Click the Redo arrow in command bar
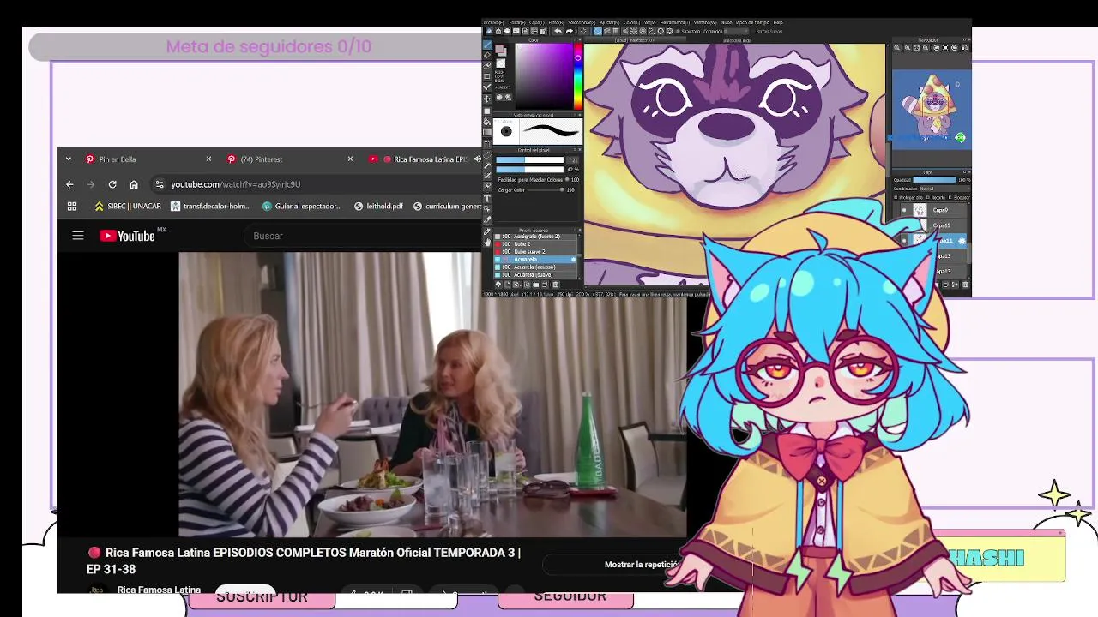The width and height of the screenshot is (1098, 617). point(569,31)
